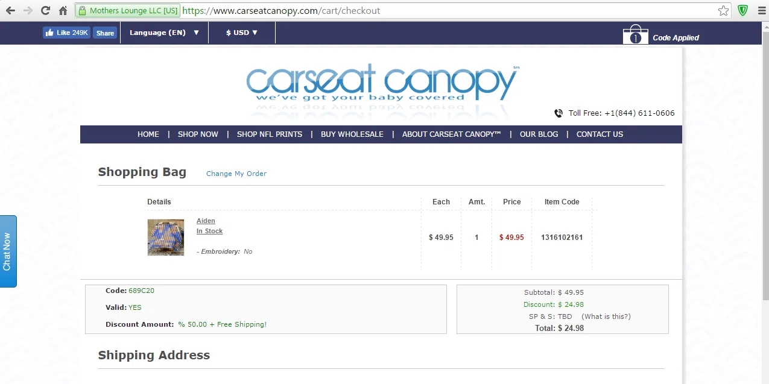The width and height of the screenshot is (769, 384).
Task: Click the browser Forward arrow
Action: [27, 10]
